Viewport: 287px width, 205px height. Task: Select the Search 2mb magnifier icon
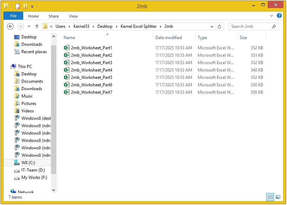[x=274, y=26]
